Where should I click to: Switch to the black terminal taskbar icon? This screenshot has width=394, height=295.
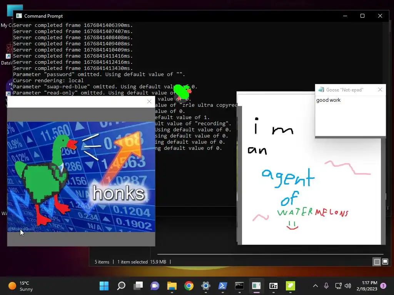tap(239, 286)
